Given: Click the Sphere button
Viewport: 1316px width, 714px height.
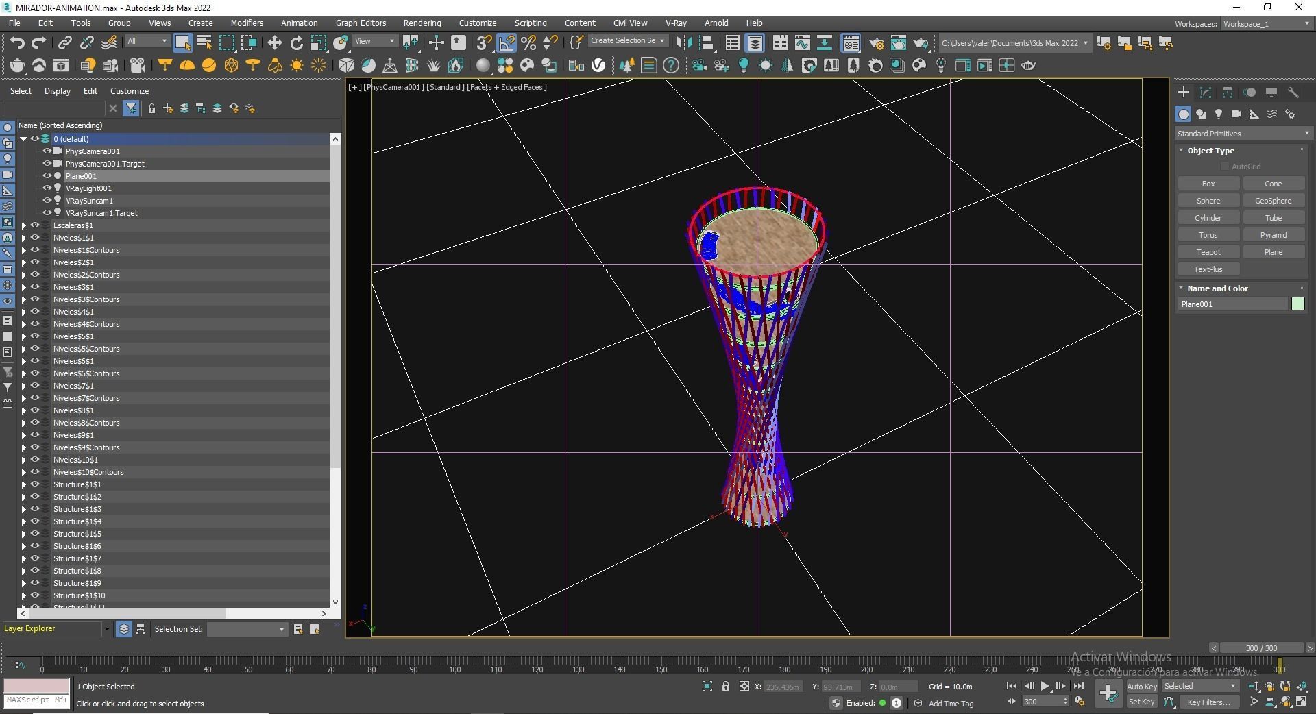Looking at the screenshot, I should click(1208, 201).
